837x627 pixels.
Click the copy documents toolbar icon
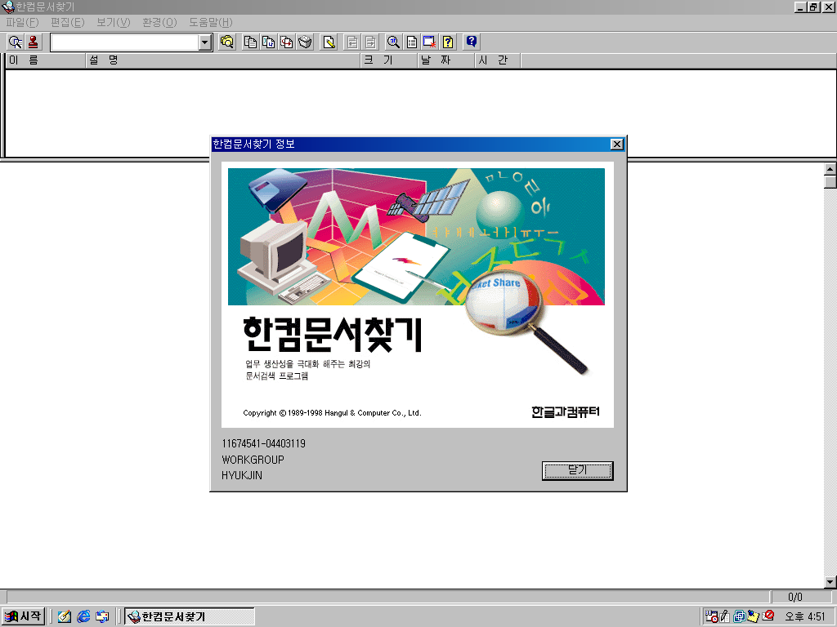point(250,42)
